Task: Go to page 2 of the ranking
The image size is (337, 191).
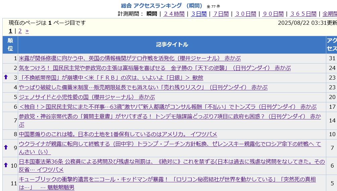Action: click(20, 31)
